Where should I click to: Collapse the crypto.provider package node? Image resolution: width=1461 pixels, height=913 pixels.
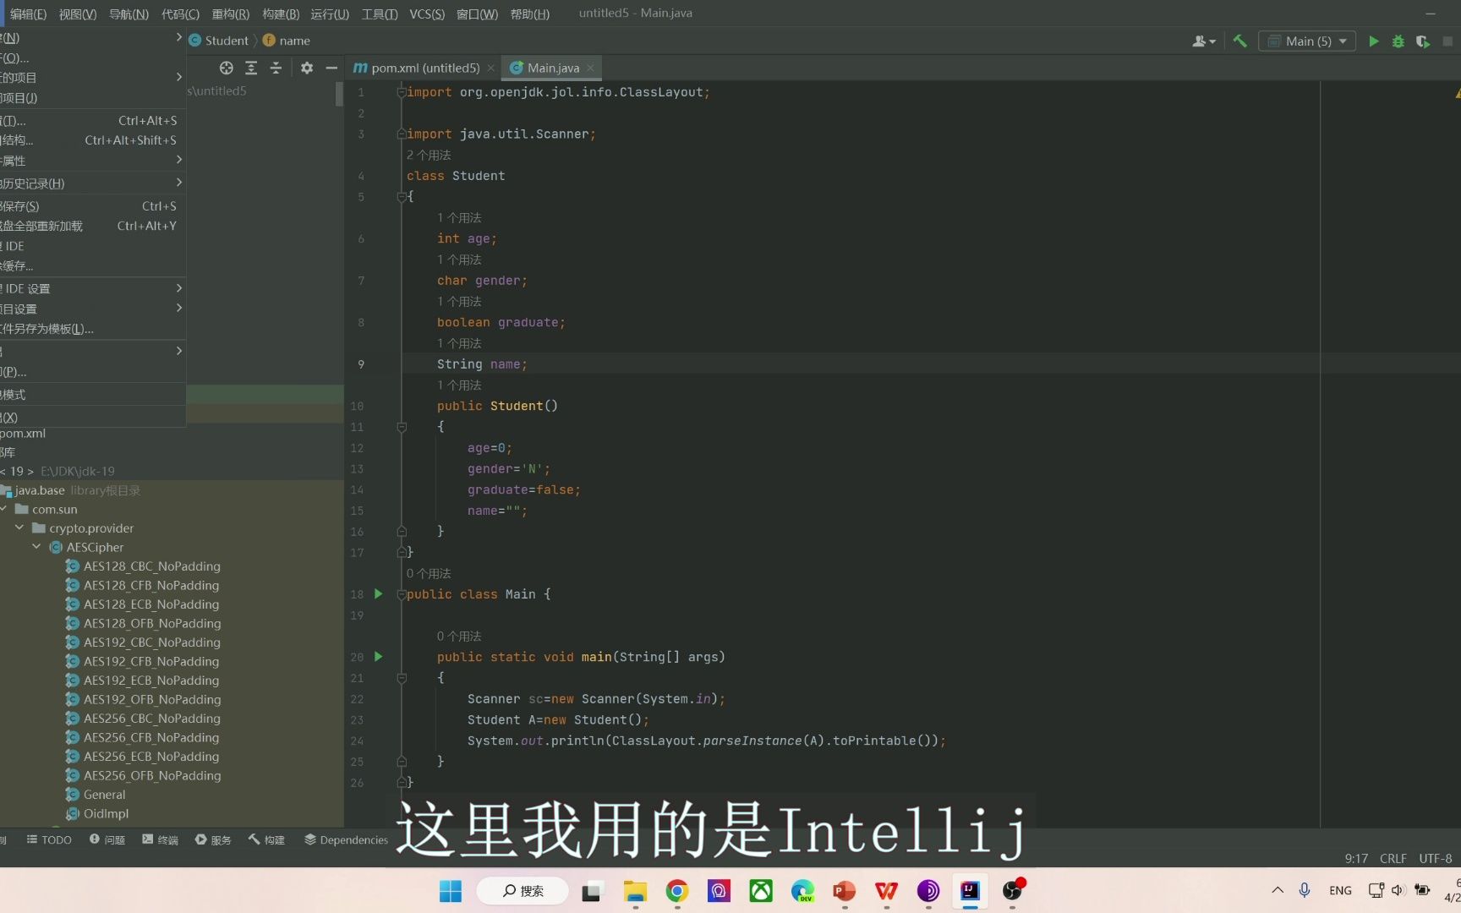[19, 528]
